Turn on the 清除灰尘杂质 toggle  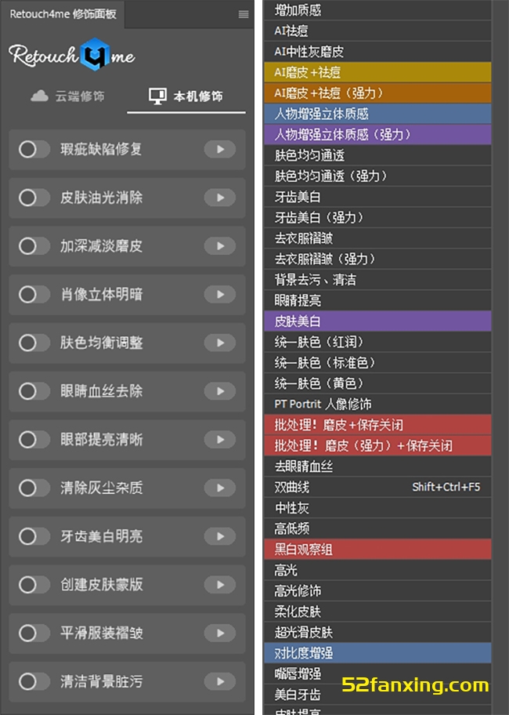34,488
